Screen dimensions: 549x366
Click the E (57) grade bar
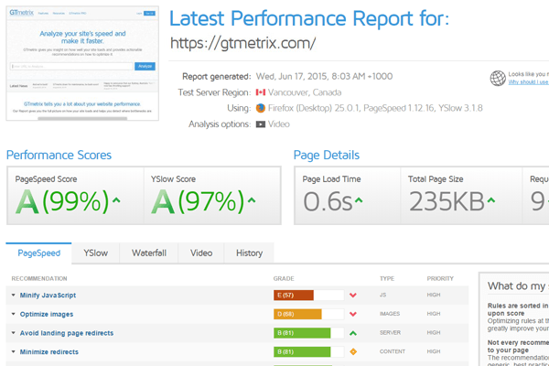click(x=294, y=296)
